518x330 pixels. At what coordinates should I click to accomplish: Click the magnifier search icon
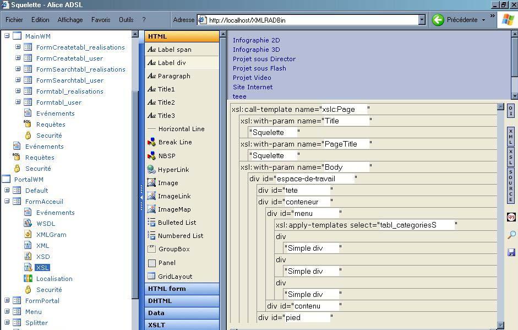pos(511,235)
